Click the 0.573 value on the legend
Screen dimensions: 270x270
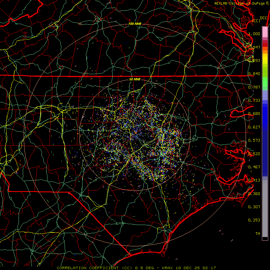pos(254,140)
